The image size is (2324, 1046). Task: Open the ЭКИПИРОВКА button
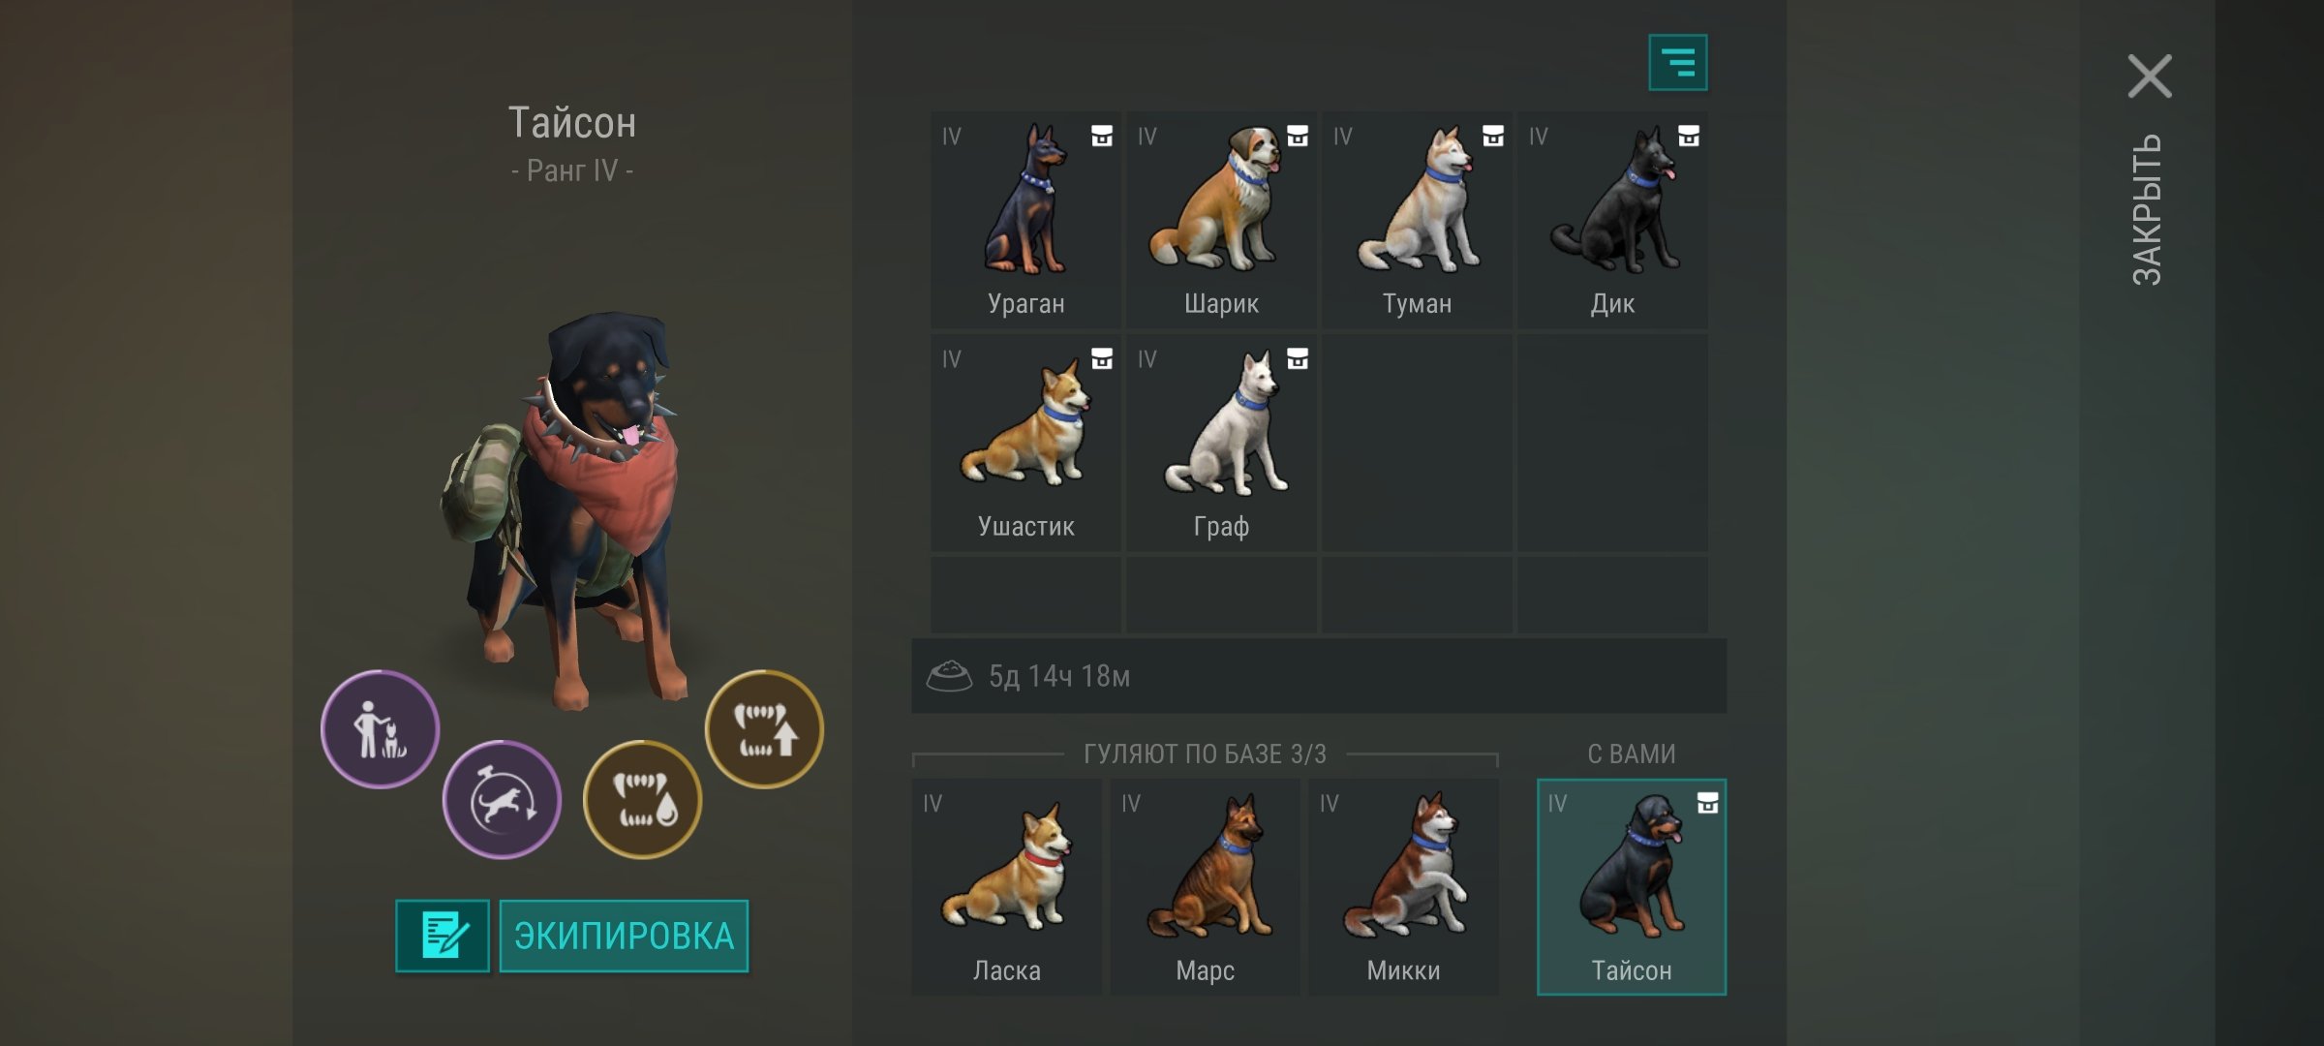(x=624, y=936)
